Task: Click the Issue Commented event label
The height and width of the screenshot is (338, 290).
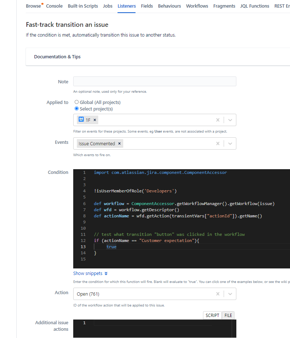Action: click(97, 143)
